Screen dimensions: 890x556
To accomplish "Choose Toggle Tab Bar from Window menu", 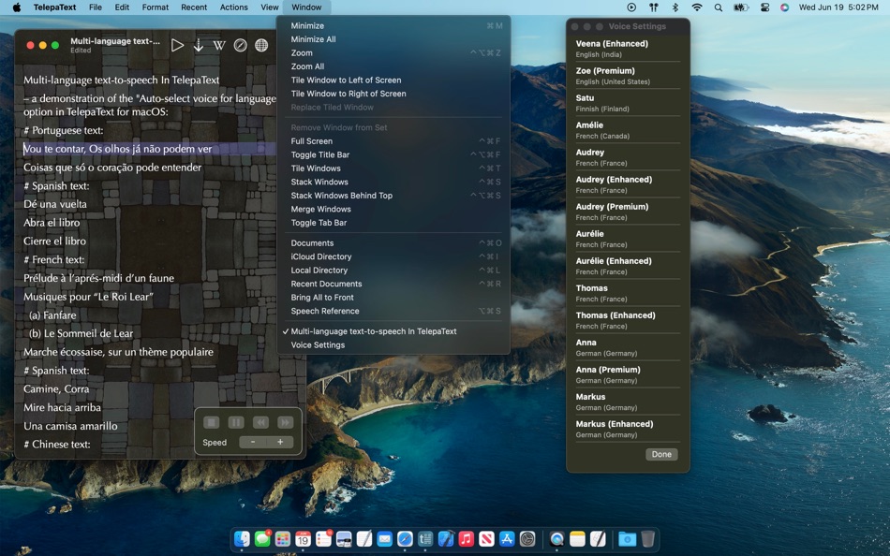I will 319,223.
